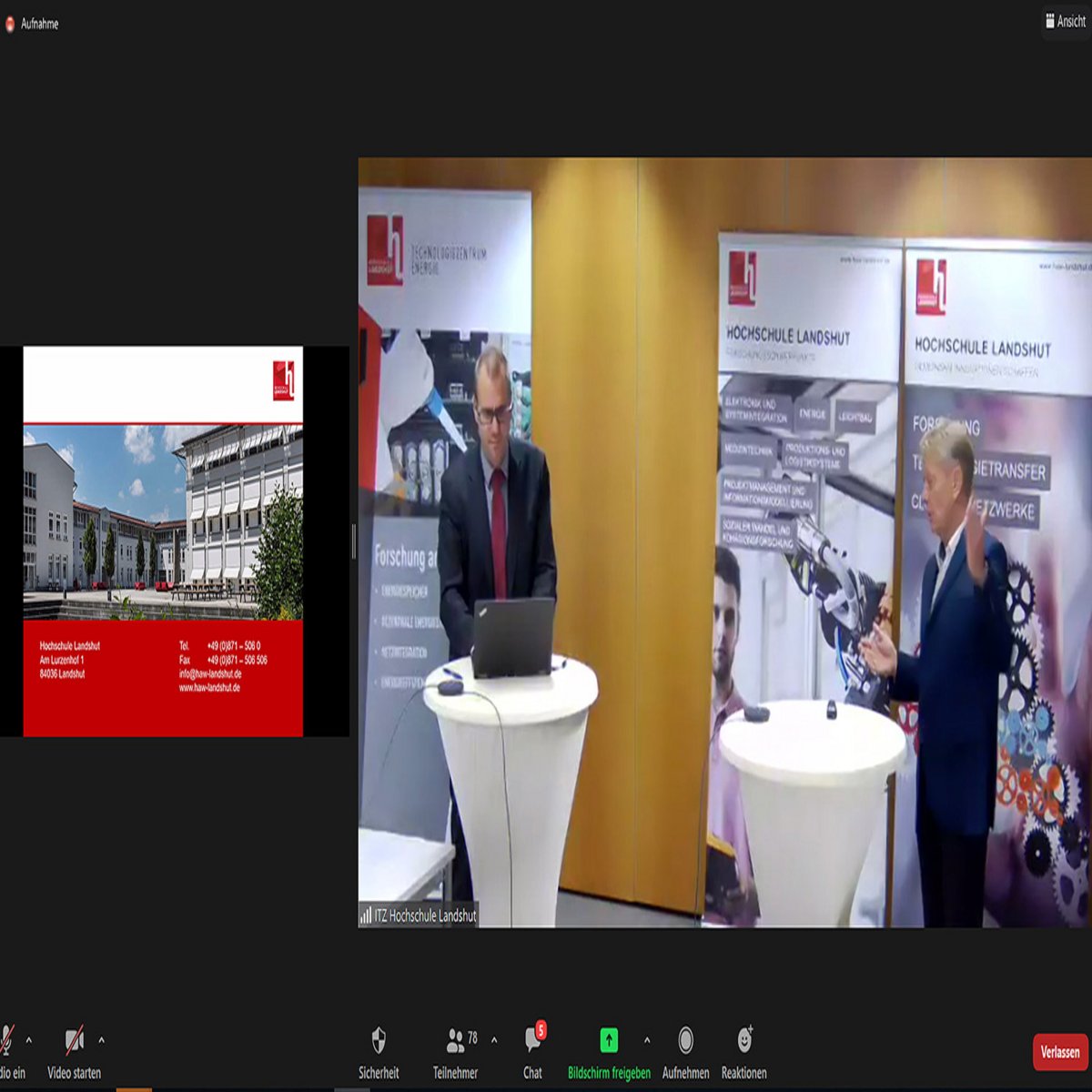Expand the chevron next to Teilnehmer
The width and height of the screenshot is (1092, 1092).
tap(494, 1039)
